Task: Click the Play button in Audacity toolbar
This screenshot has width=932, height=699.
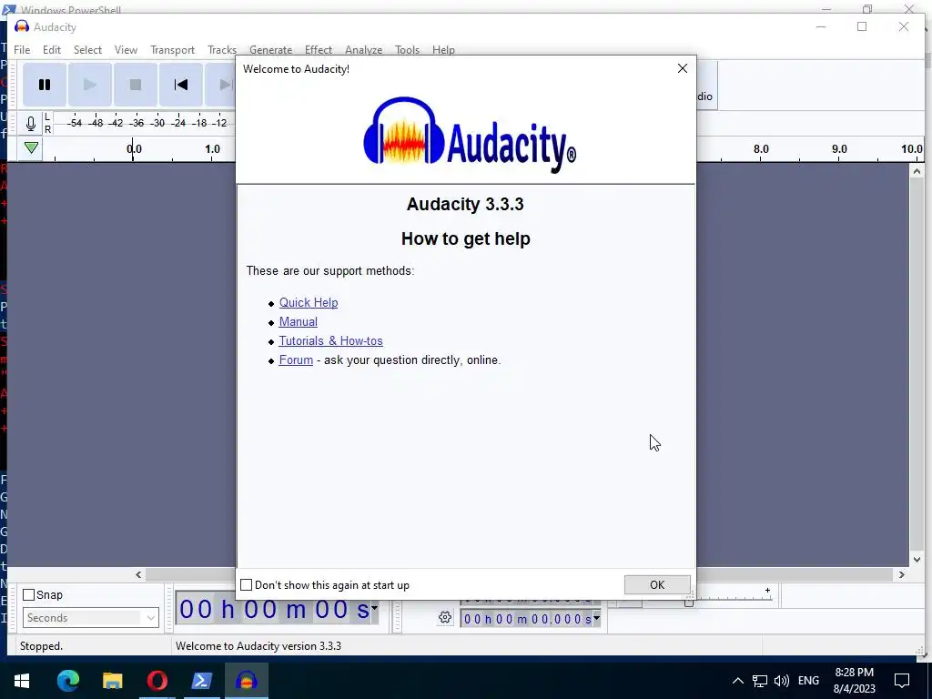Action: pos(90,85)
